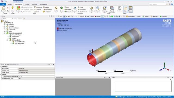Select Fixed Support in the tree

pos(15,36)
